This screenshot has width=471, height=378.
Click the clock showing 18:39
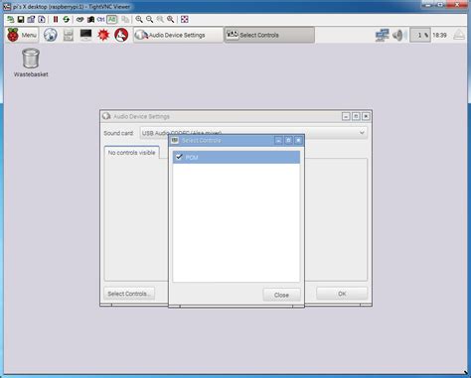439,35
